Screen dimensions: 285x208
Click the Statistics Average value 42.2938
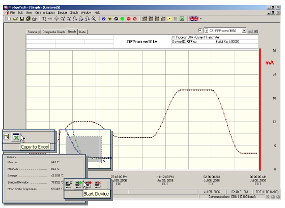[57, 175]
